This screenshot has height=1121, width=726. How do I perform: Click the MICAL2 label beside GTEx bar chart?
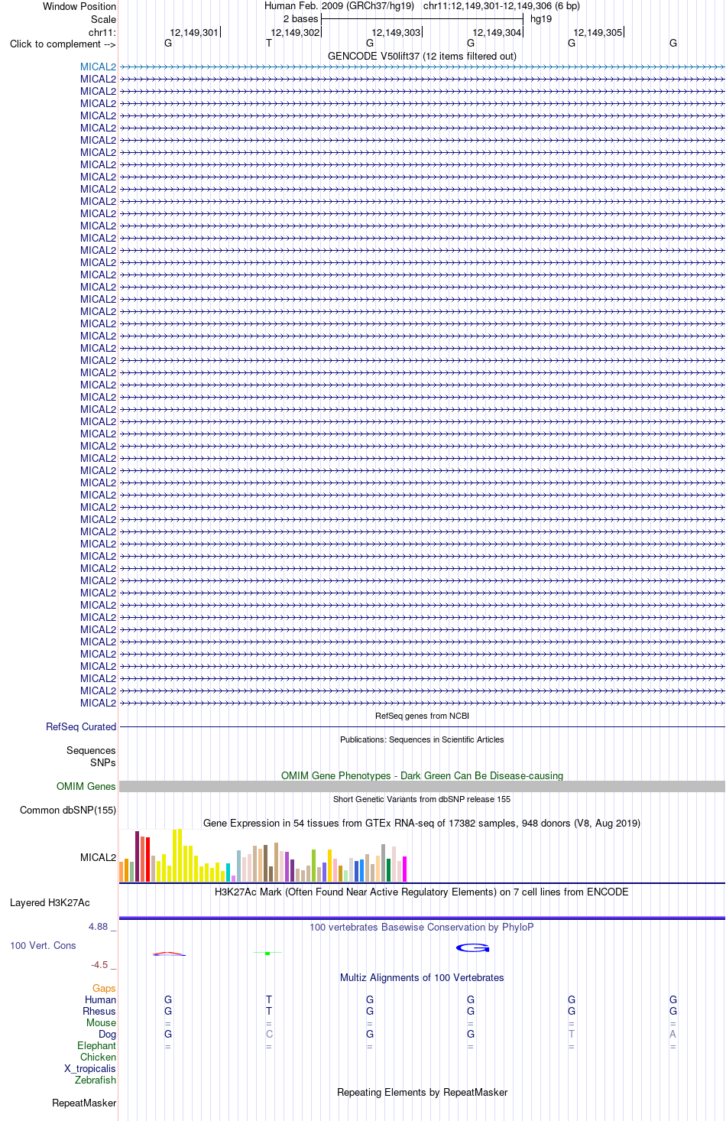(x=98, y=857)
